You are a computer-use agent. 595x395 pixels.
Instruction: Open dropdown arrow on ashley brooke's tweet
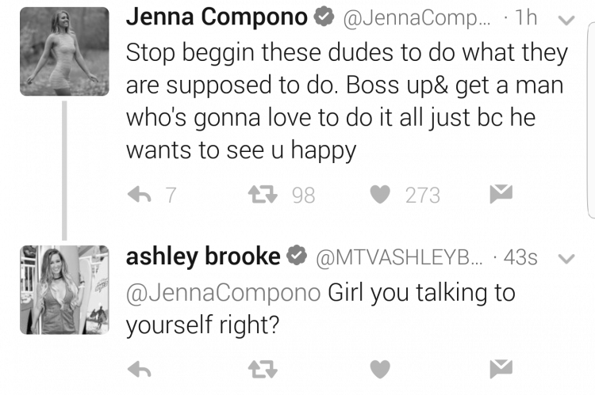pos(566,259)
